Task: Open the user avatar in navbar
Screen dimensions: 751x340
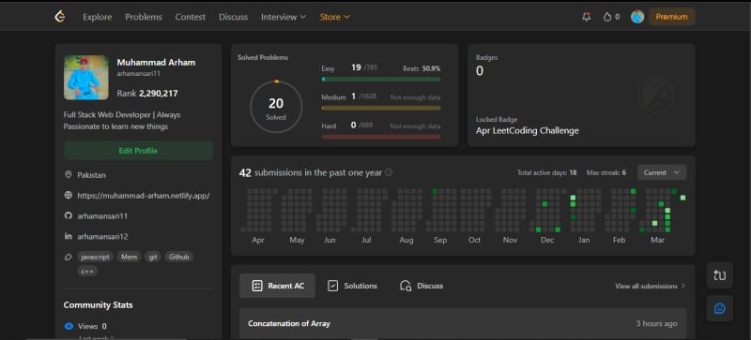Action: click(x=637, y=17)
